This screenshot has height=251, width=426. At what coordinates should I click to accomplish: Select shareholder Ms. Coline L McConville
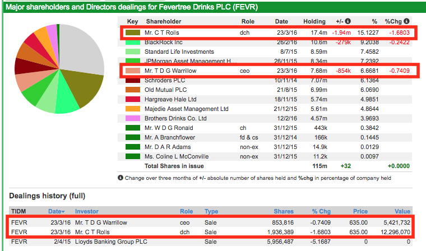click(177, 156)
